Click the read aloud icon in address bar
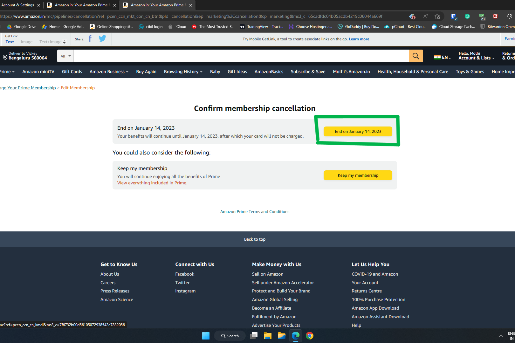515x343 pixels. tap(426, 16)
